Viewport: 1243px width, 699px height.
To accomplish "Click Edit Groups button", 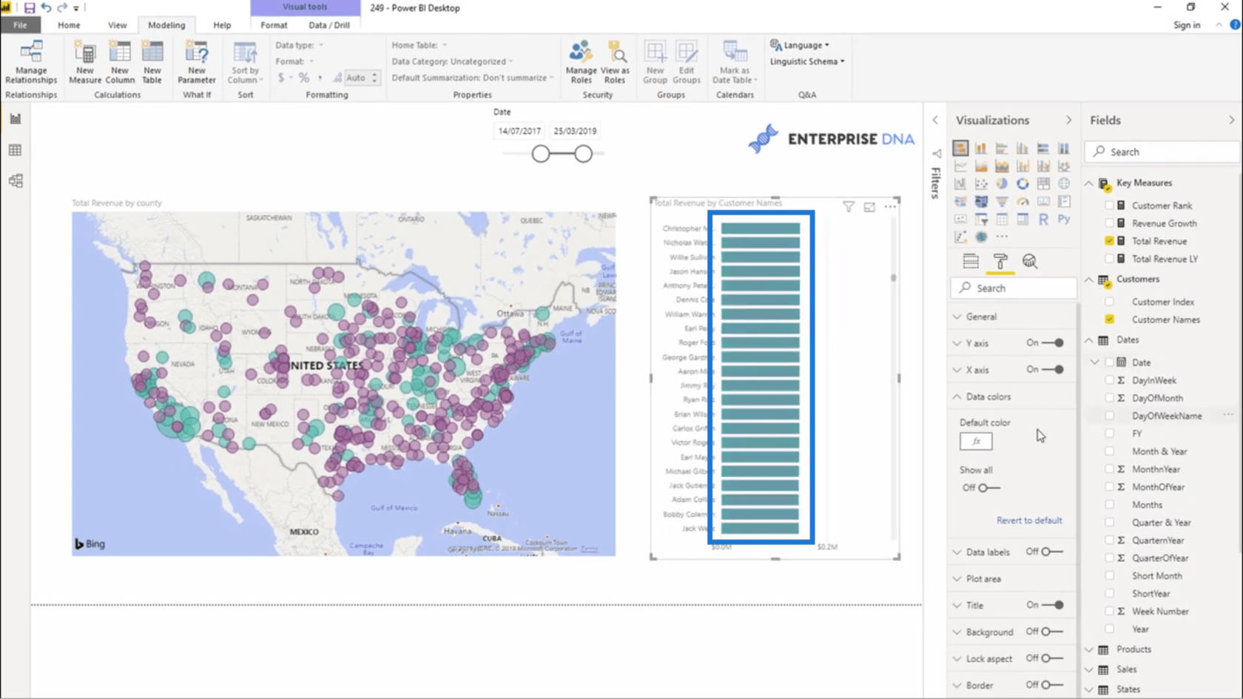I will pos(687,62).
